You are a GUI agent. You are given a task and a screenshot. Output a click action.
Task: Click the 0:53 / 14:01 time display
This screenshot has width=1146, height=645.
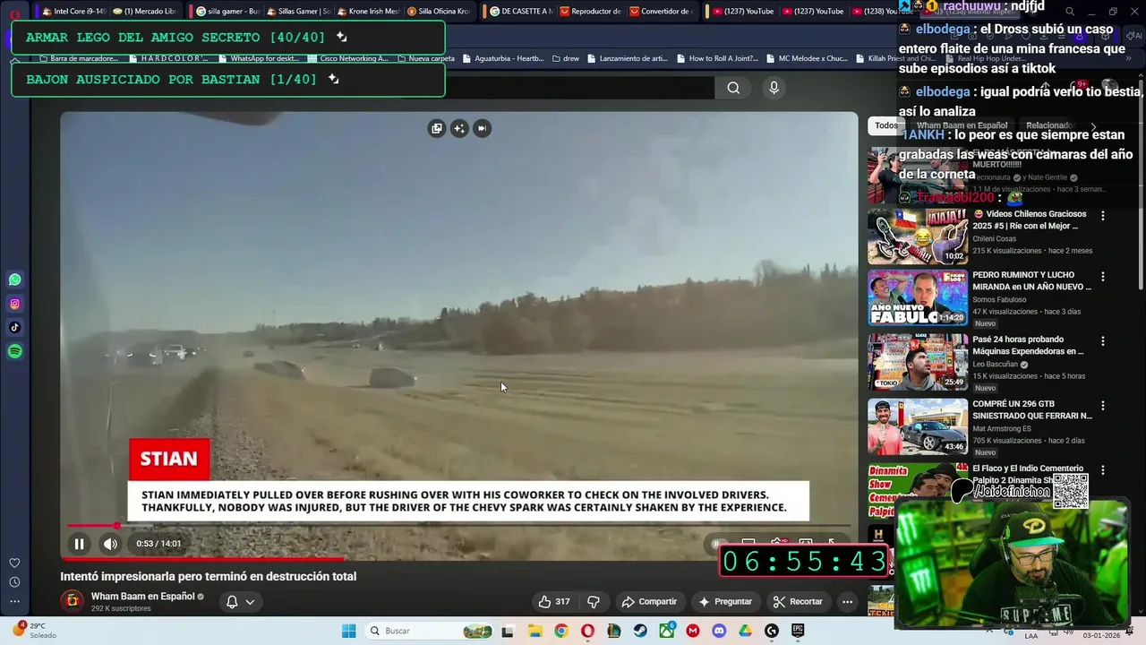(x=158, y=544)
